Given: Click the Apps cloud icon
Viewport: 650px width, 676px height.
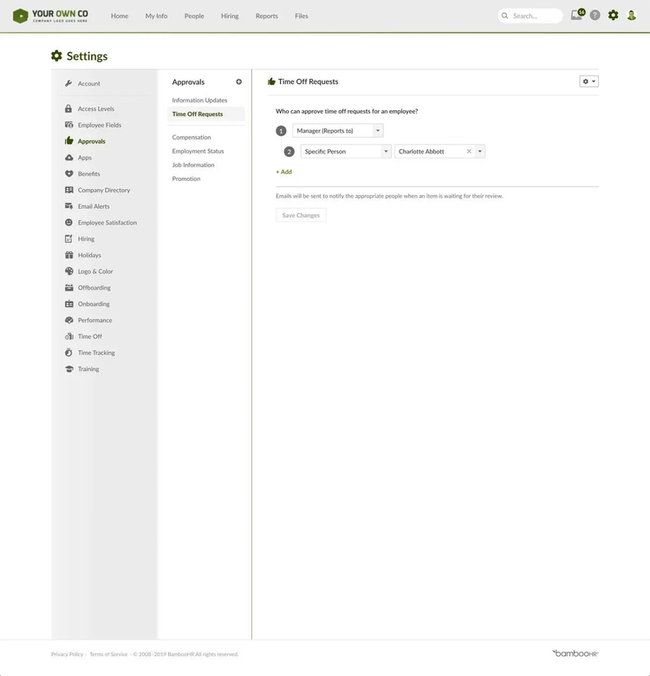Looking at the screenshot, I should point(69,158).
